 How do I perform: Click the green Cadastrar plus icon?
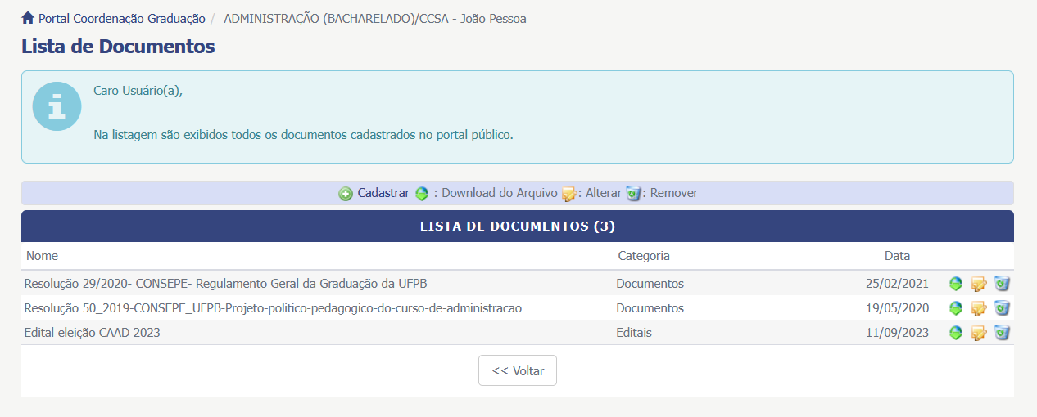tap(346, 194)
